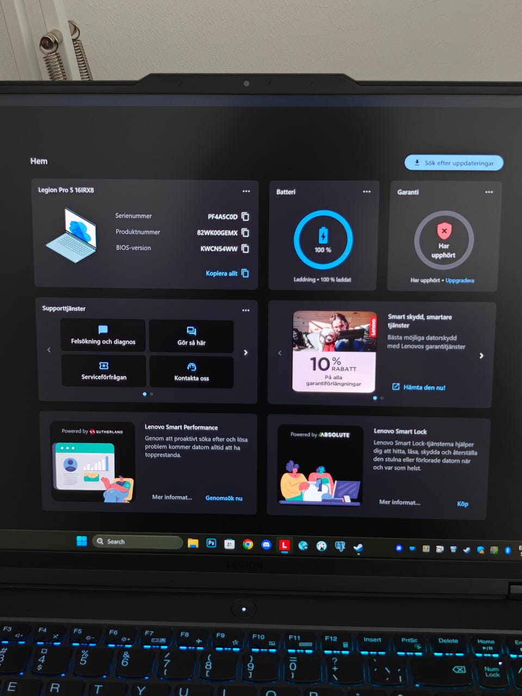Open the Legion Pro 5 card options menu

click(246, 191)
